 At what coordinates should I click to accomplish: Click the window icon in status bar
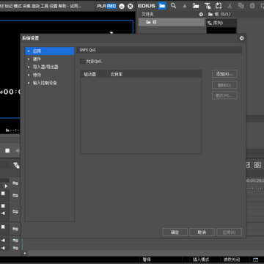[x=255, y=260]
